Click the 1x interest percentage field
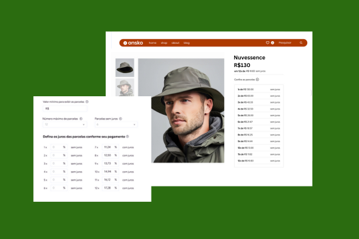 [x=59, y=147]
